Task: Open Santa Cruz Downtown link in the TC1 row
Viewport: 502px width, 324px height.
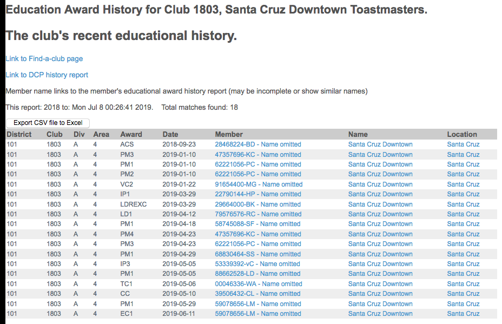Action: [380, 284]
